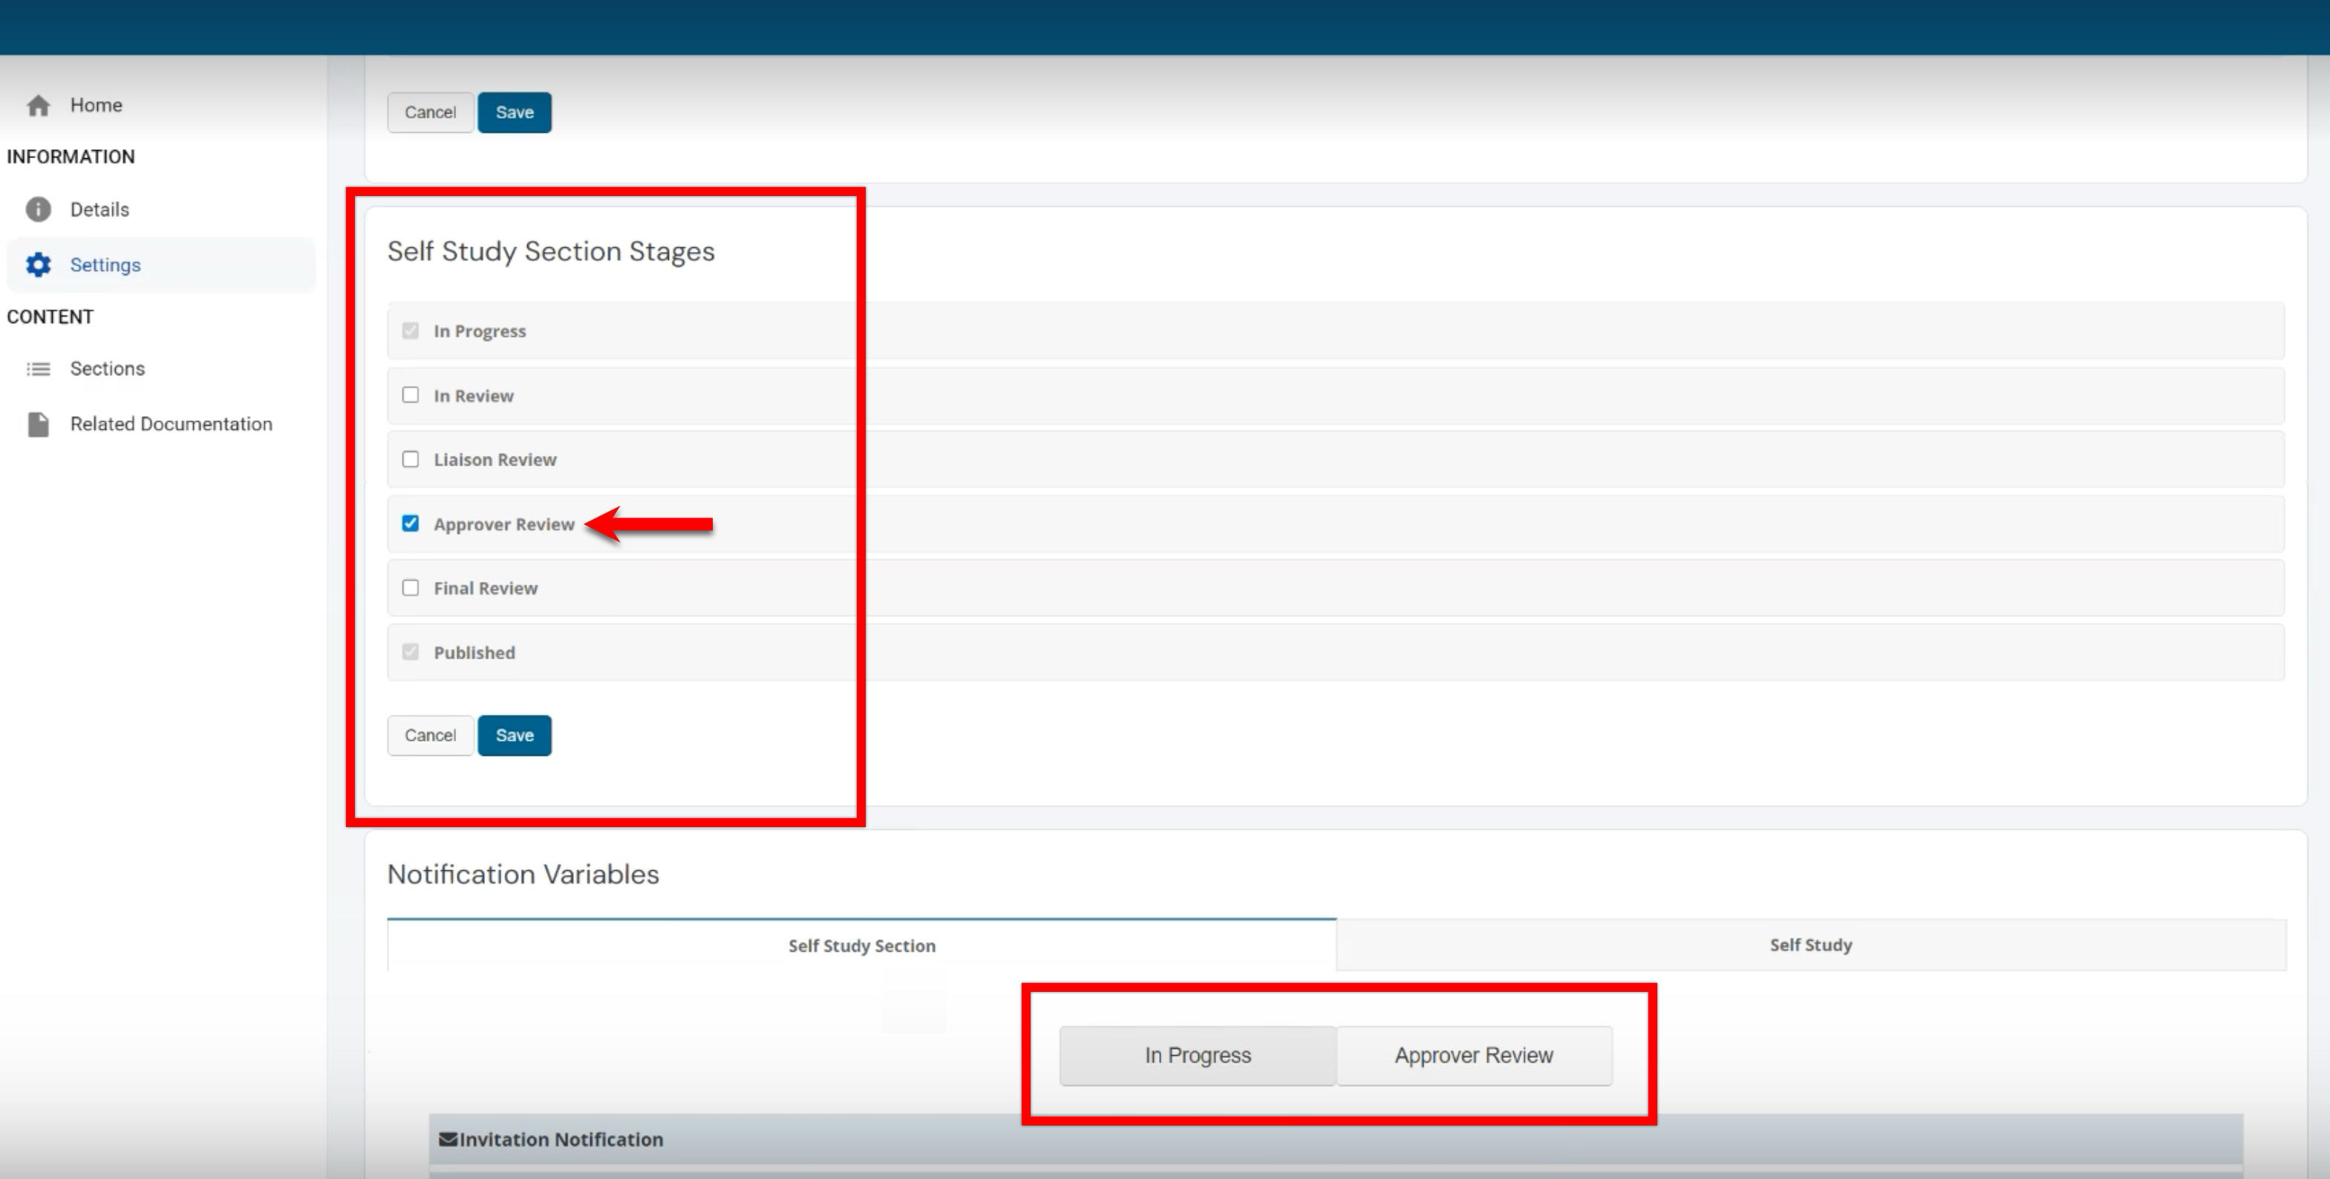Select the Approver Review stage button
Viewport: 2330px width, 1179px height.
coord(1473,1055)
